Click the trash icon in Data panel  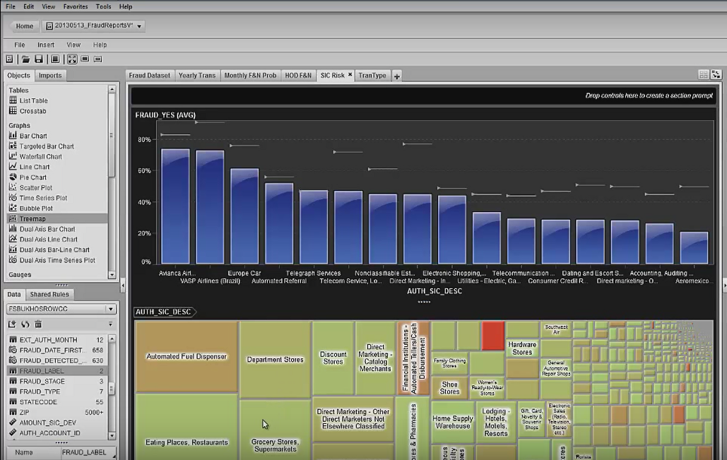pyautogui.click(x=38, y=324)
